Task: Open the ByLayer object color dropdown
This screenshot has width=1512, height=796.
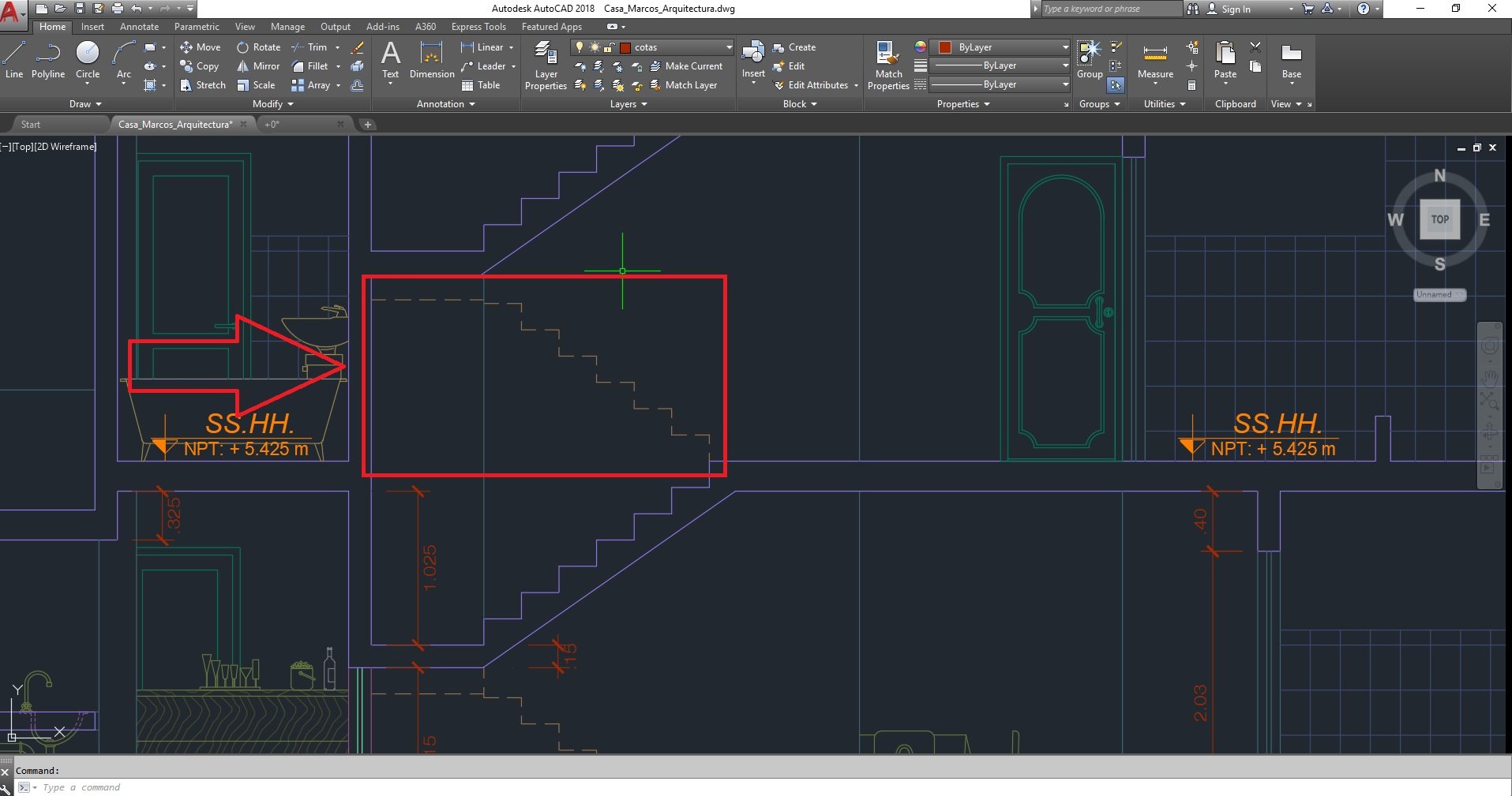Action: click(1065, 47)
